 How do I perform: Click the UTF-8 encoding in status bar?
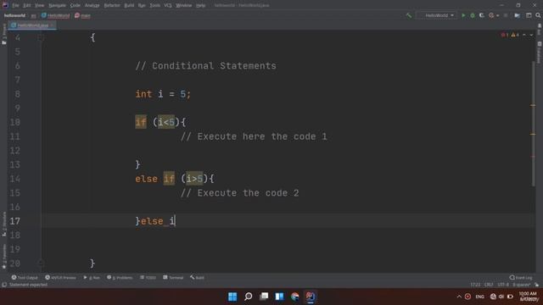pos(503,285)
